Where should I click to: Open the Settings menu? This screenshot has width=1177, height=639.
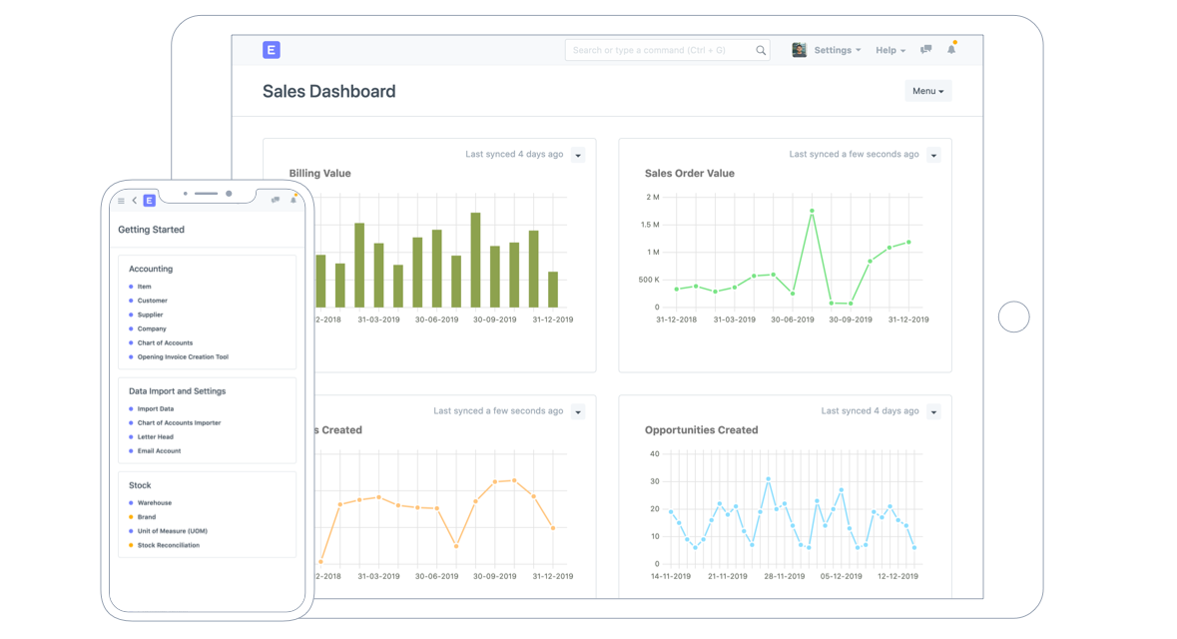tap(837, 50)
